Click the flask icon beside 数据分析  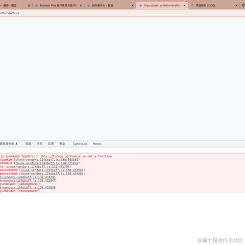click(16, 143)
